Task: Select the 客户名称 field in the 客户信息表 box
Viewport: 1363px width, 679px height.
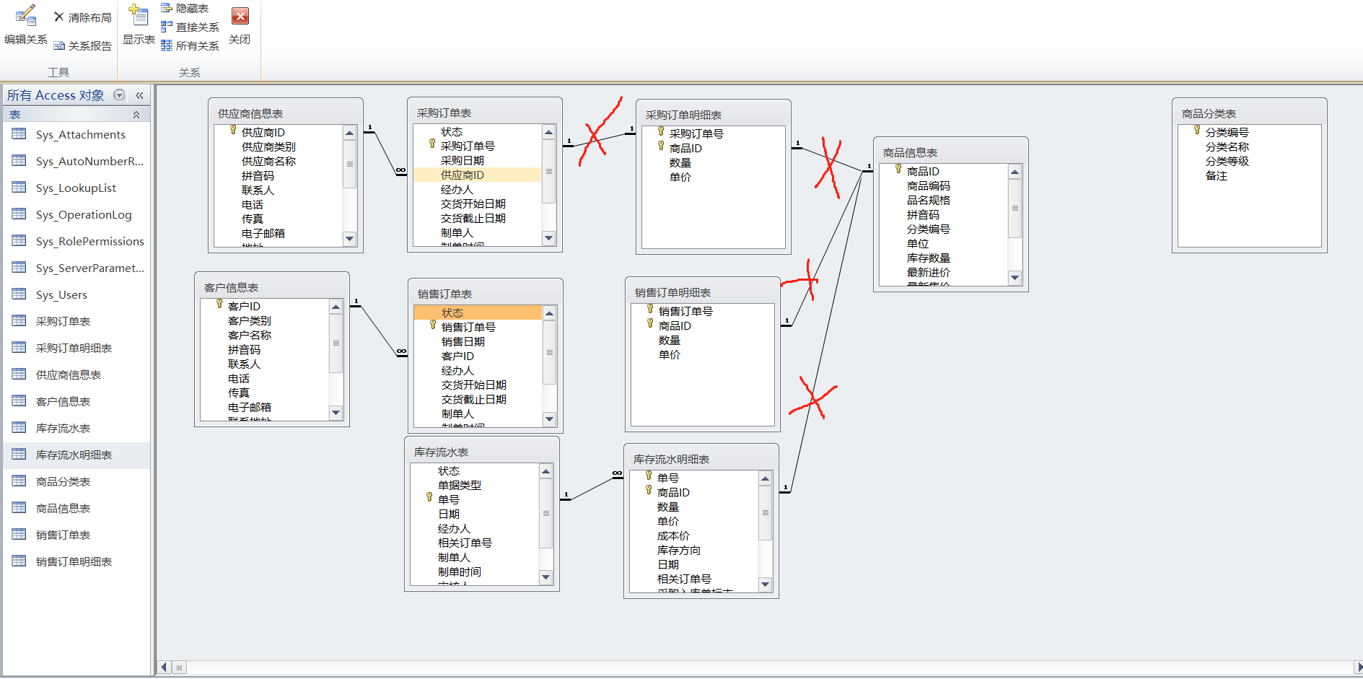Action: (250, 335)
